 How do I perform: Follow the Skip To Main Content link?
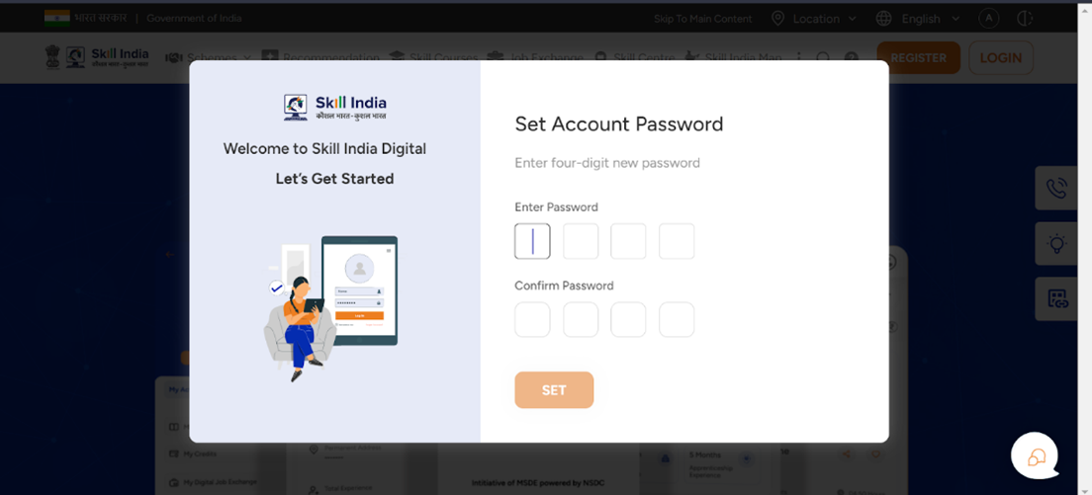pos(703,19)
